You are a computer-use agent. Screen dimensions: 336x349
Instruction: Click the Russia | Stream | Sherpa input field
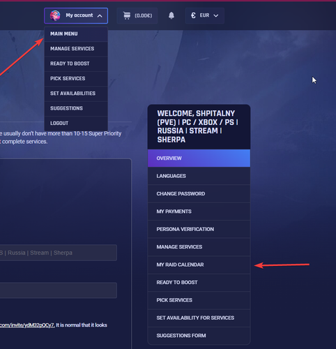tap(59, 253)
